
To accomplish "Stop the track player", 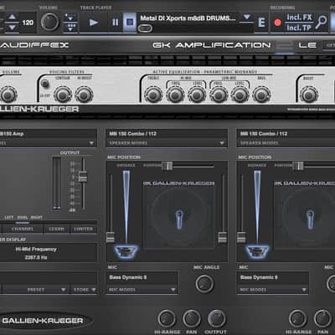I will 130,22.
